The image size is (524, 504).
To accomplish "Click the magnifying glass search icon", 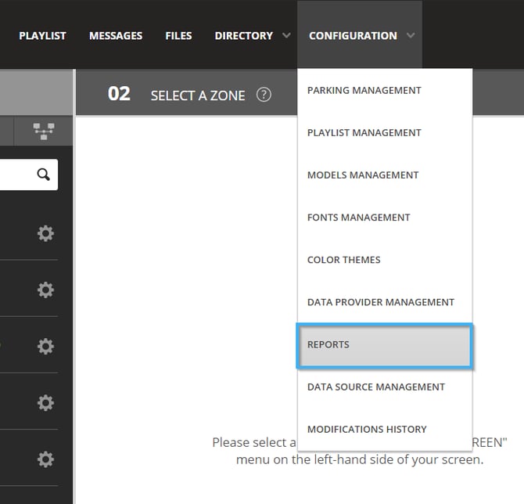I will point(44,175).
